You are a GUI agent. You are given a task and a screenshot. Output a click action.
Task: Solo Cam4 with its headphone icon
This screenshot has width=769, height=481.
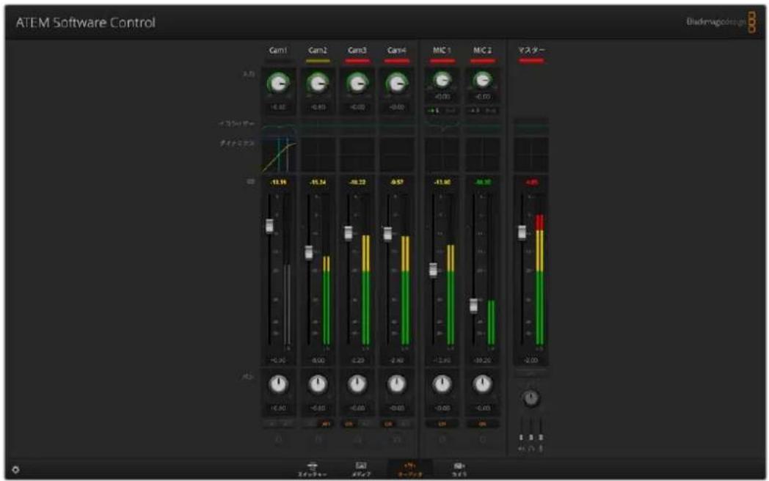point(396,439)
